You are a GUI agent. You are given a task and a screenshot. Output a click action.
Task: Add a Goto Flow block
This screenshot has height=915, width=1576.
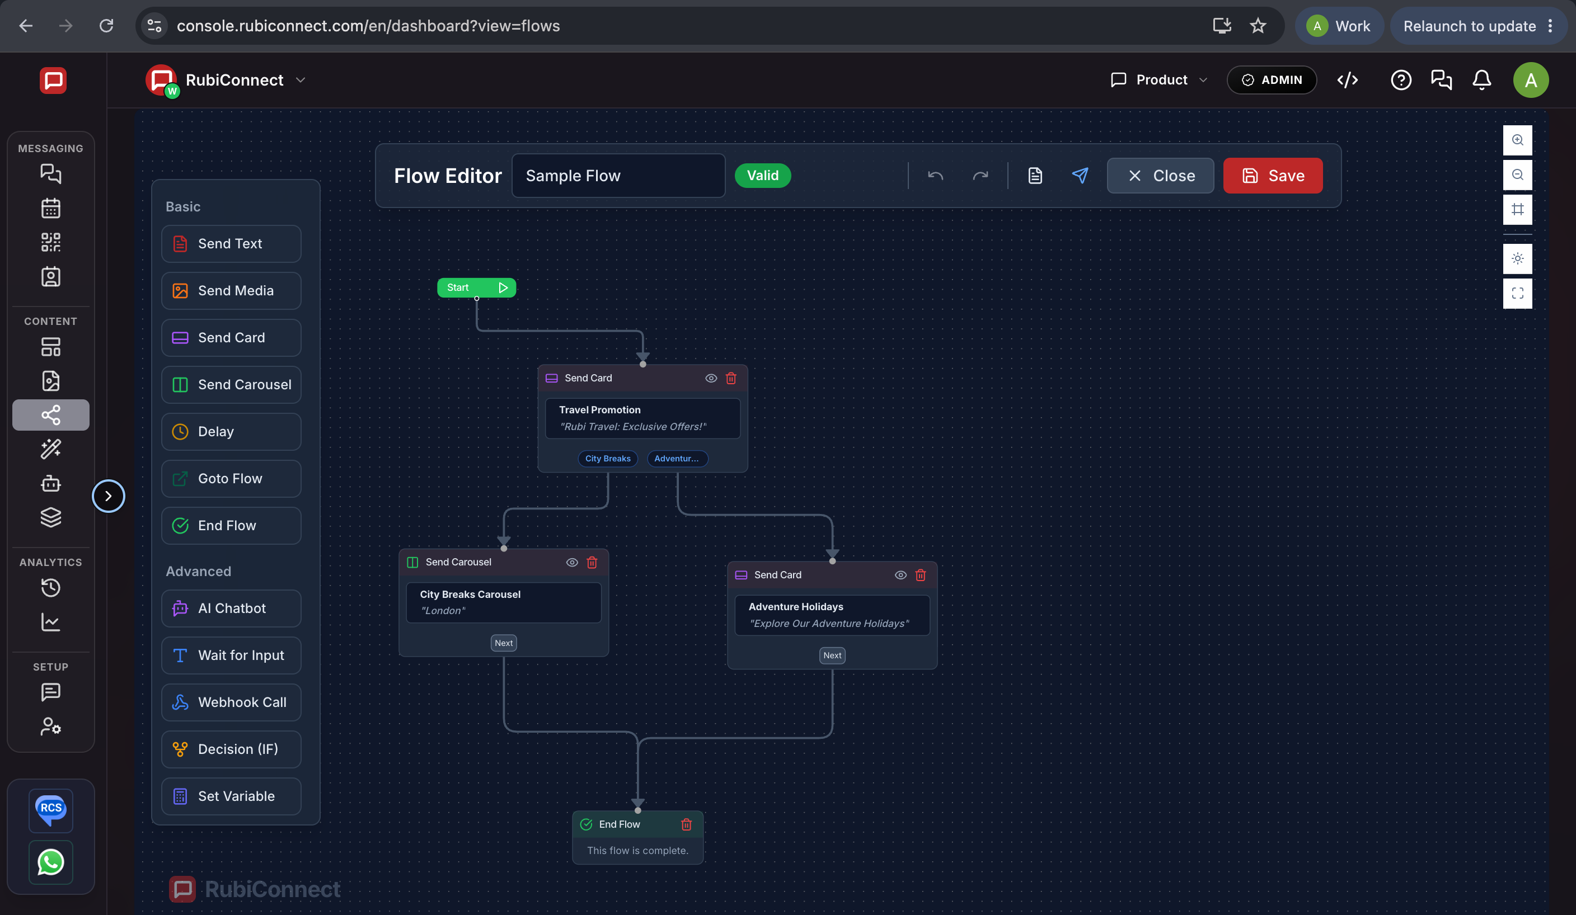click(x=231, y=479)
